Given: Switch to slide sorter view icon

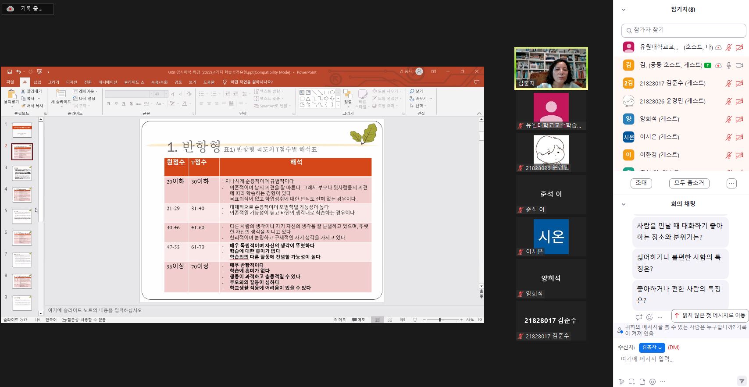Looking at the screenshot, I should (x=389, y=320).
